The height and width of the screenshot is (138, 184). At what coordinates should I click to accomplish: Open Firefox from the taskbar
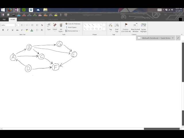click(9, 10)
